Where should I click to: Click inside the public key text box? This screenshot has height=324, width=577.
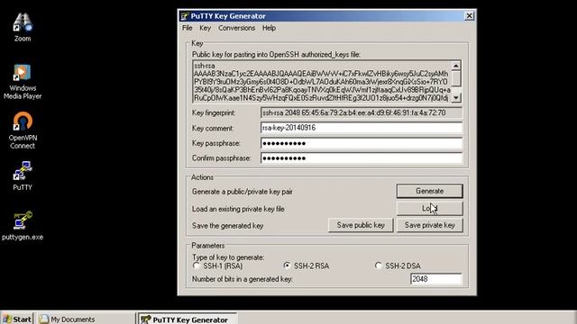322,82
